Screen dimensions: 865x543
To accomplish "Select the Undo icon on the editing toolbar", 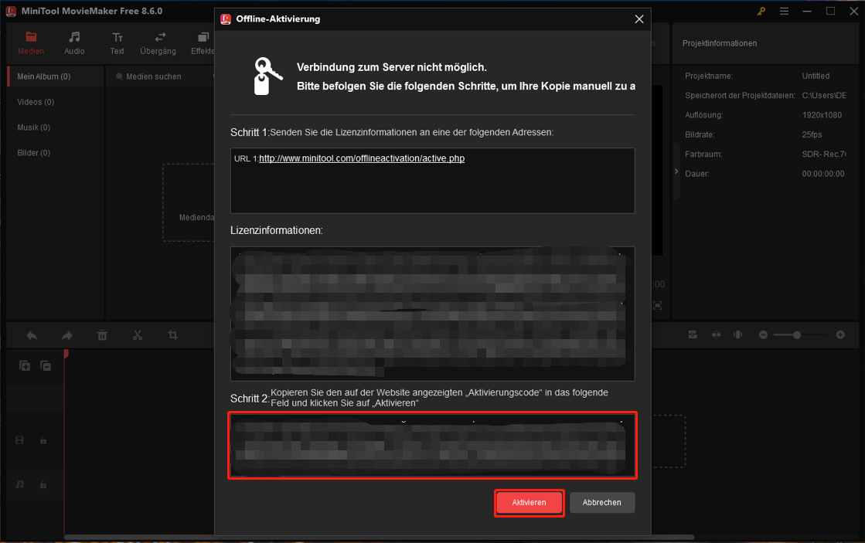I will 31,334.
